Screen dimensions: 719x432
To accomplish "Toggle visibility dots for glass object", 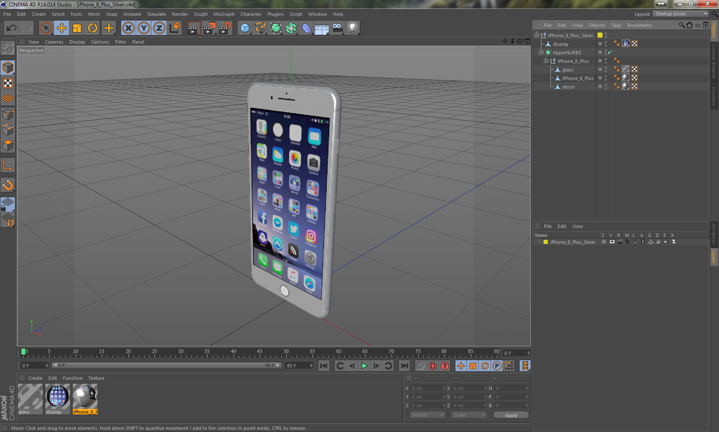I will (606, 69).
